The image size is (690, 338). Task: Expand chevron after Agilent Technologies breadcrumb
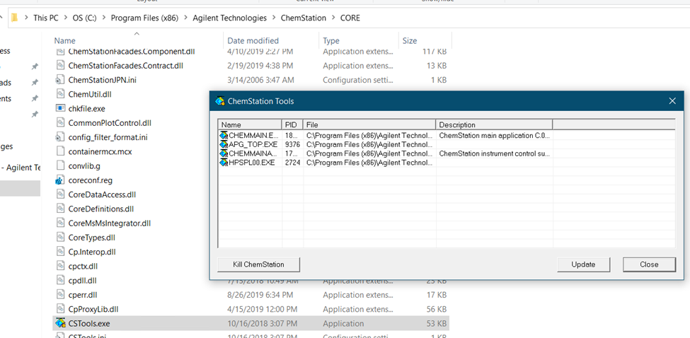coord(274,18)
